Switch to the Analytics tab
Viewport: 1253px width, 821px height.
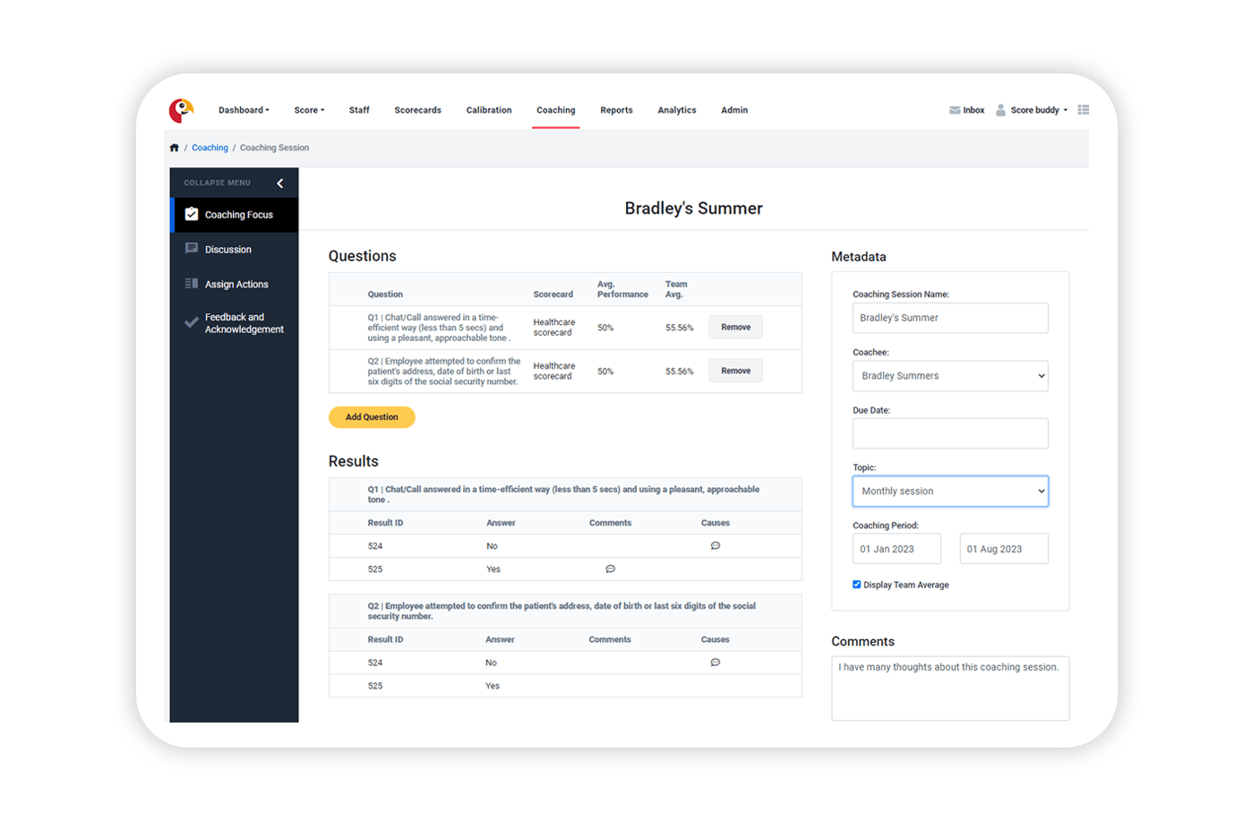point(676,109)
